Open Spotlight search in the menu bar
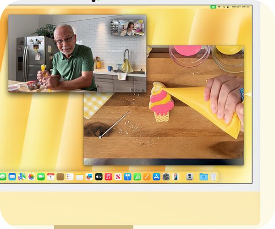This screenshot has width=275, height=229. [224, 7]
